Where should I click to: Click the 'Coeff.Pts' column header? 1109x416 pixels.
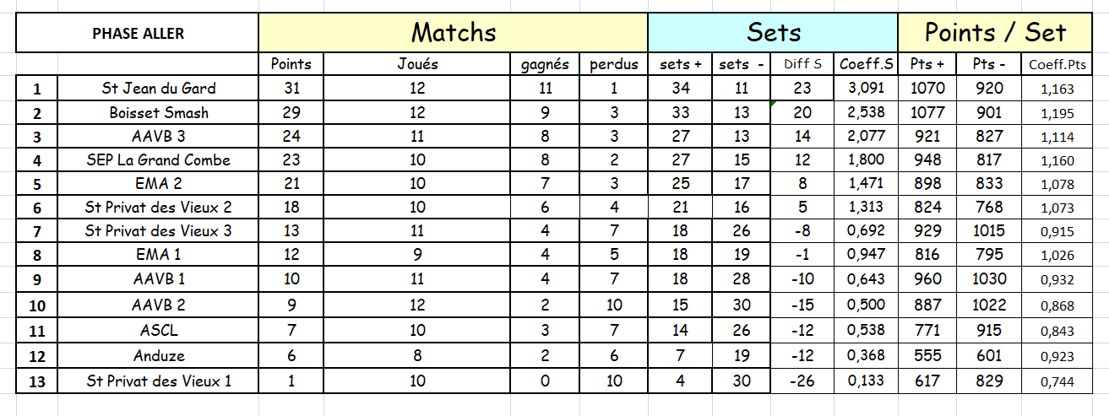1057,64
